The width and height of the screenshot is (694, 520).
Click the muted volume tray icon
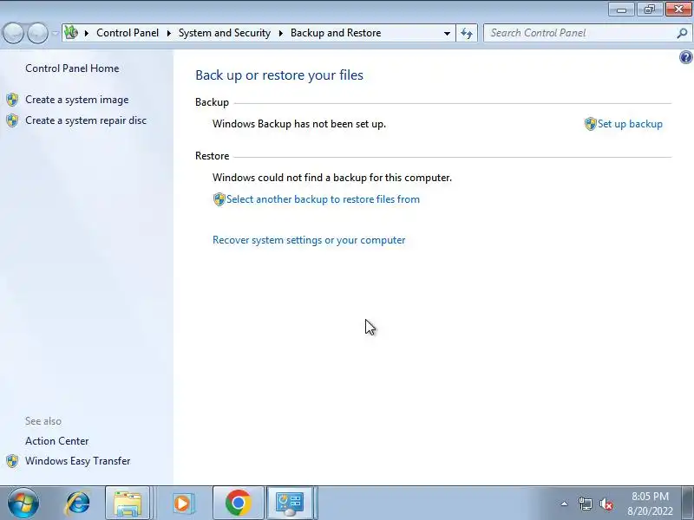pos(606,504)
